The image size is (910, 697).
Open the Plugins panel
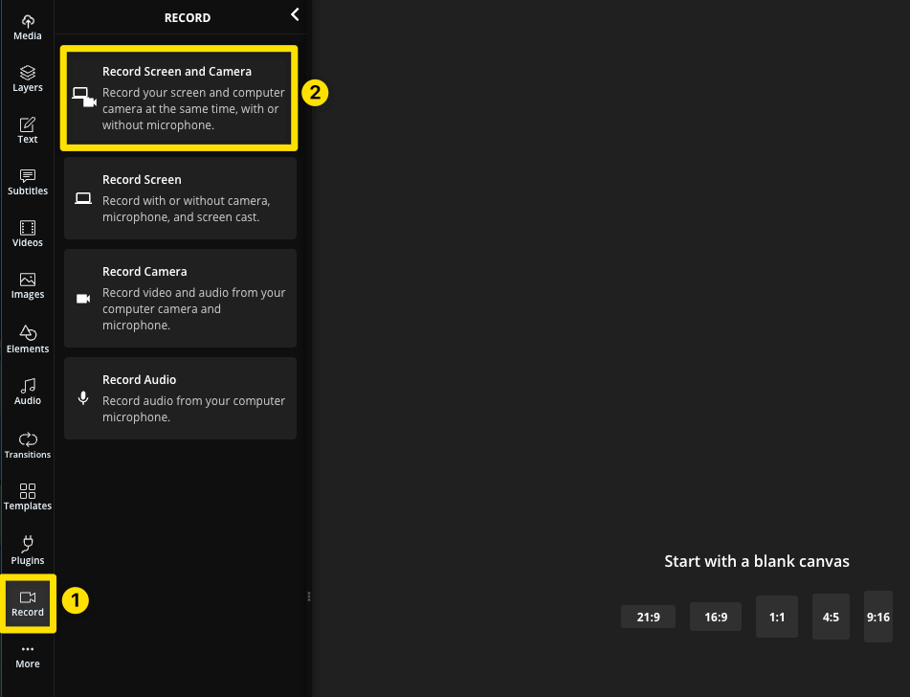(27, 551)
